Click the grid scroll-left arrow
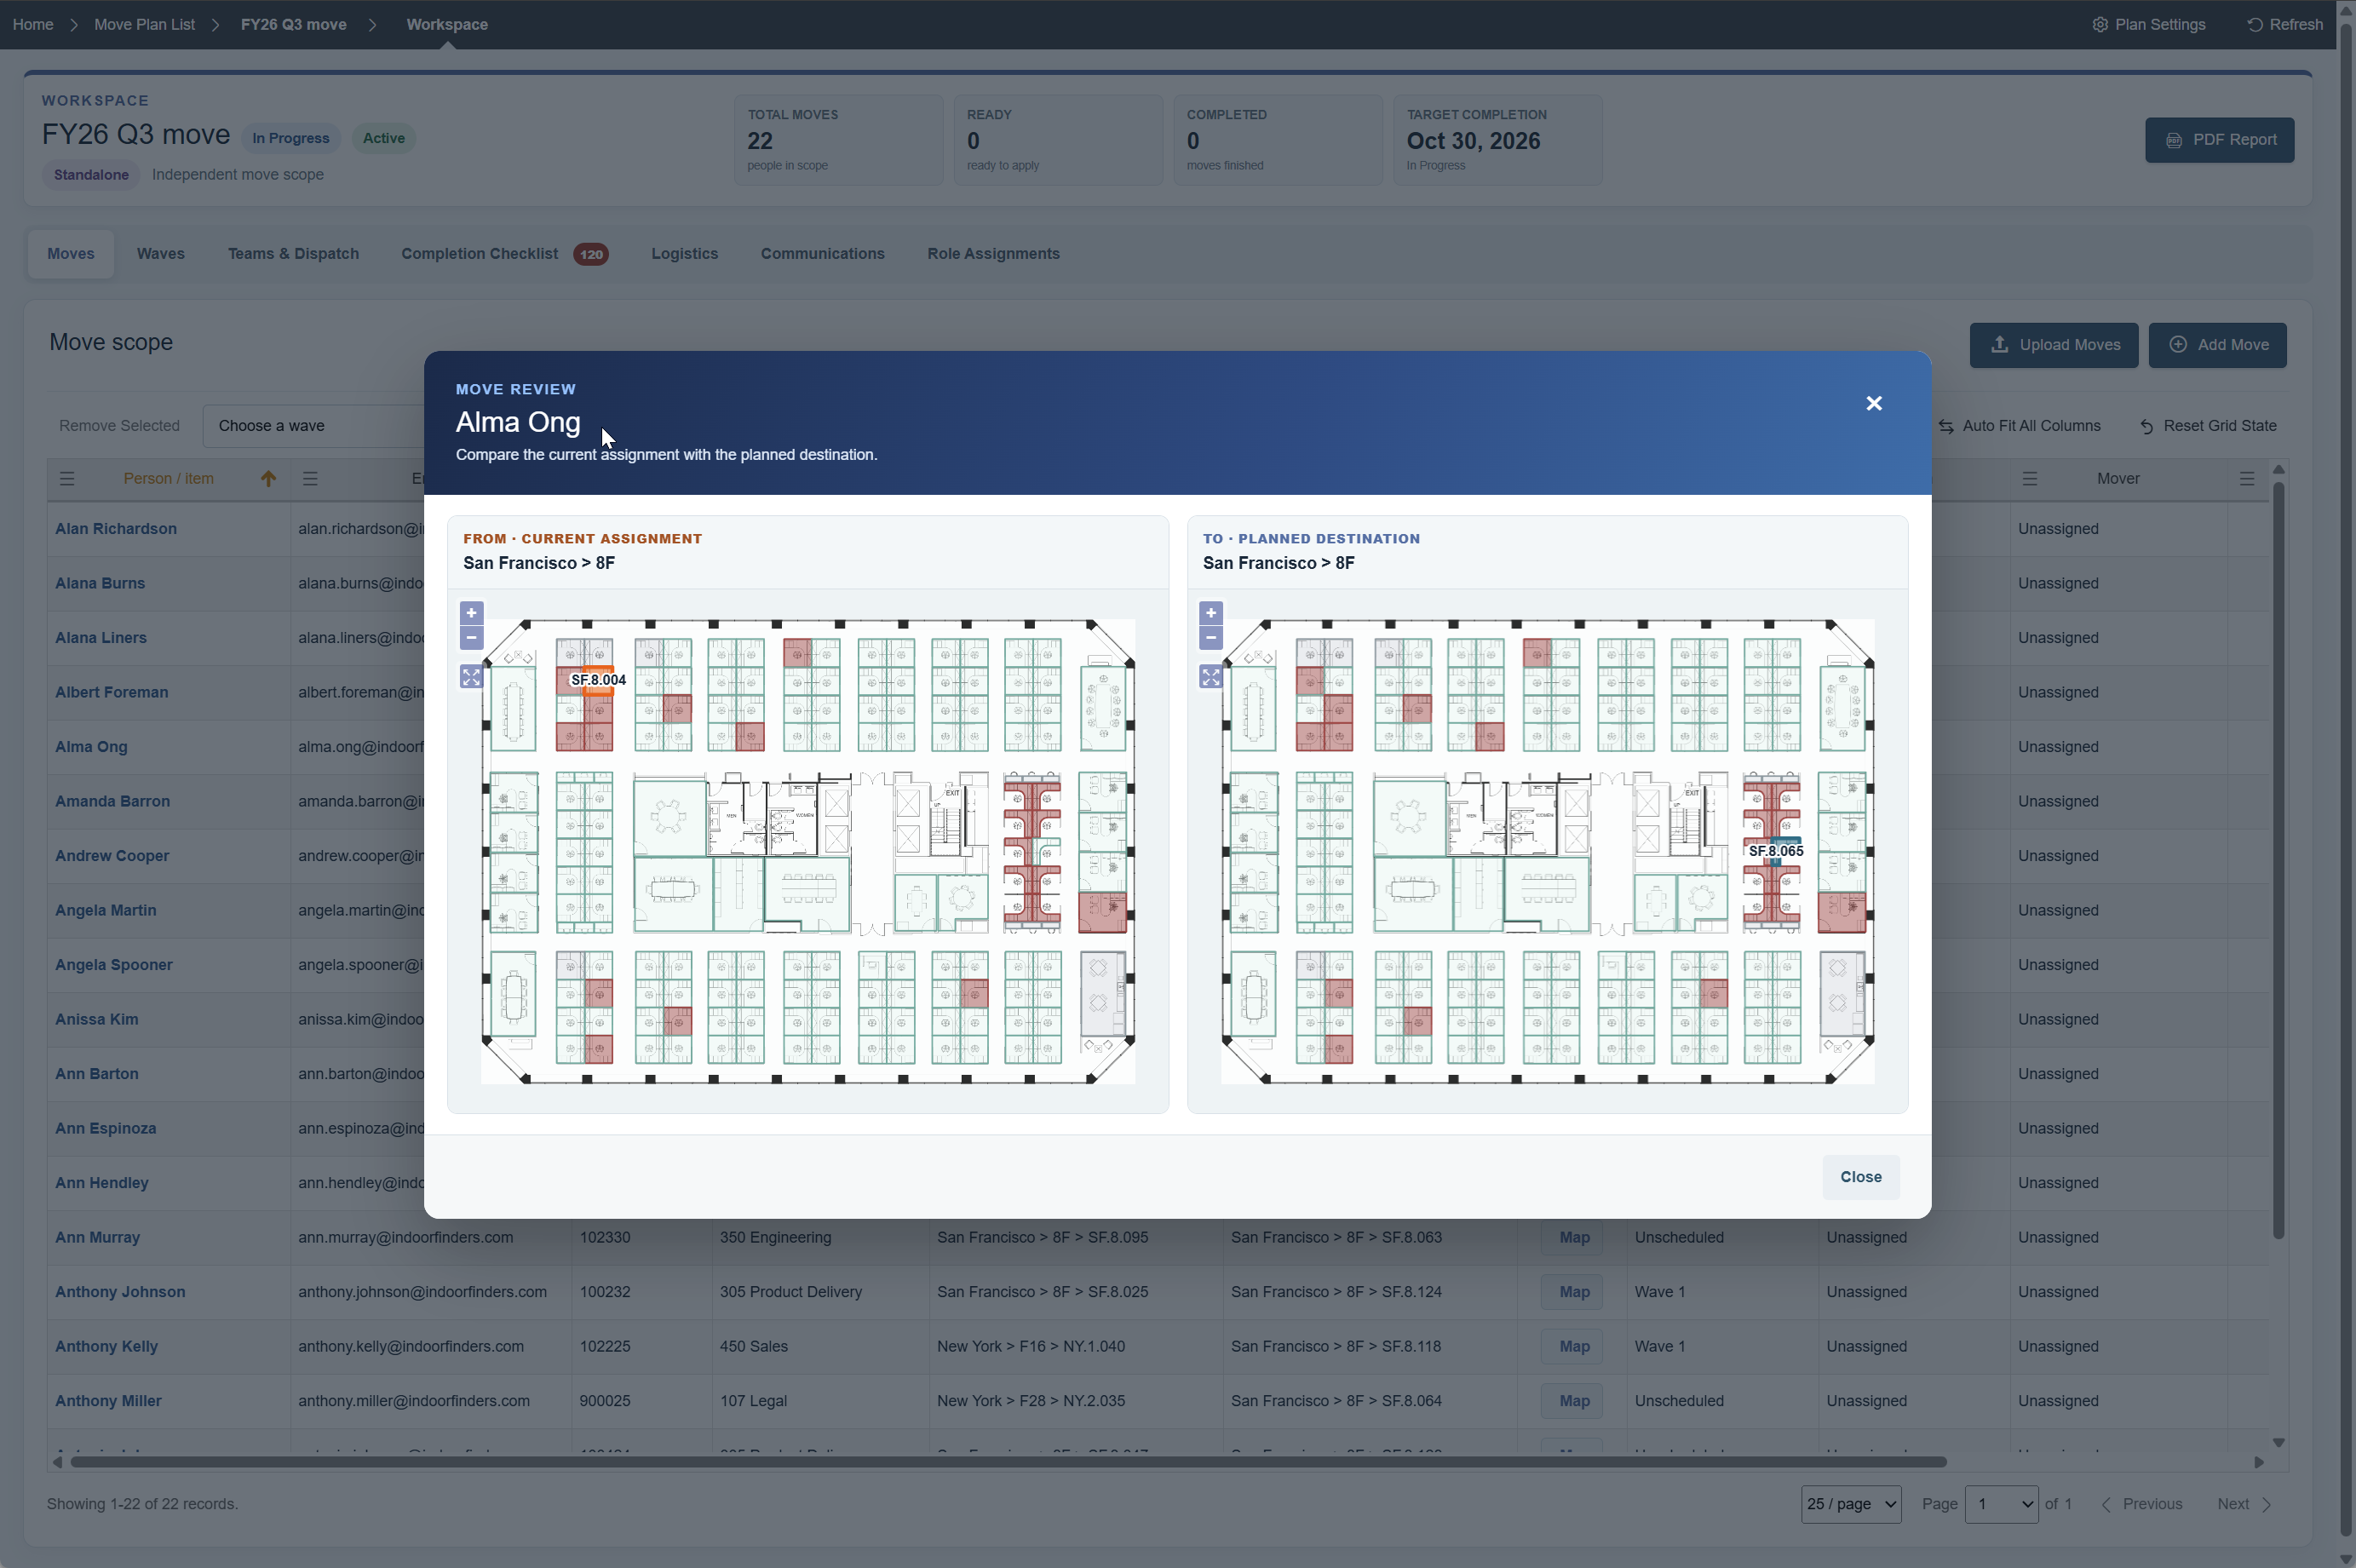This screenshot has width=2356, height=1568. [x=57, y=1462]
